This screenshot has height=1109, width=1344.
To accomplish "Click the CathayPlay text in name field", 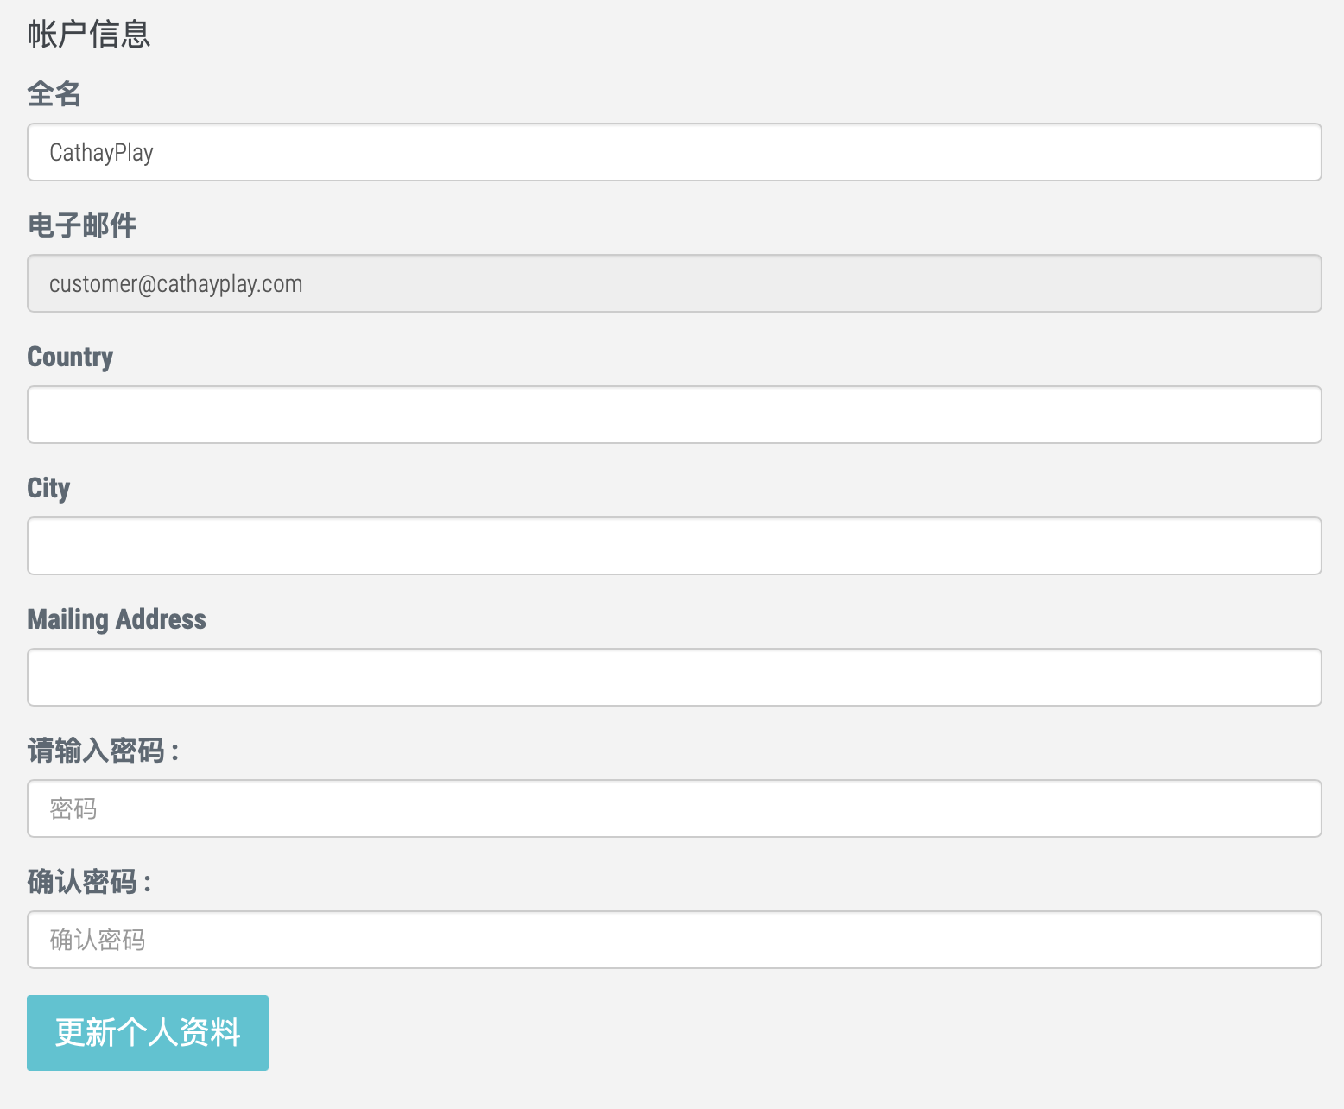I will [101, 153].
